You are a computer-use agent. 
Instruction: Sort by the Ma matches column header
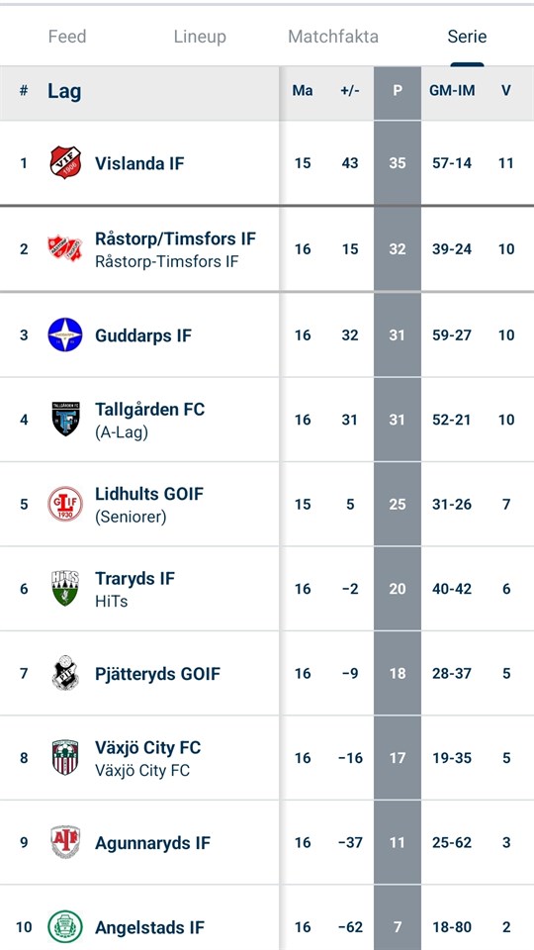pyautogui.click(x=303, y=91)
